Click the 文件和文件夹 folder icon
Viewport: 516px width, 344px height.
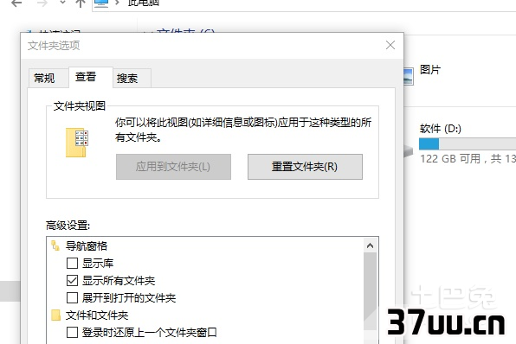(x=55, y=315)
